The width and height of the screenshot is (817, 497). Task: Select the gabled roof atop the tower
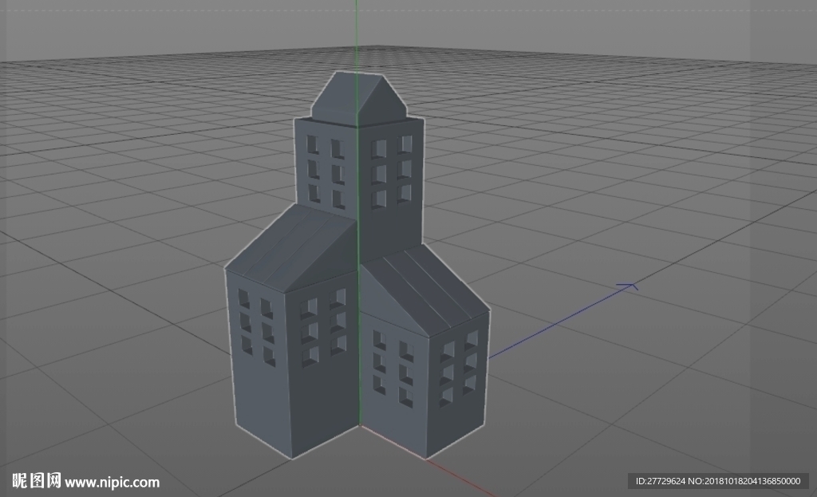coord(360,100)
